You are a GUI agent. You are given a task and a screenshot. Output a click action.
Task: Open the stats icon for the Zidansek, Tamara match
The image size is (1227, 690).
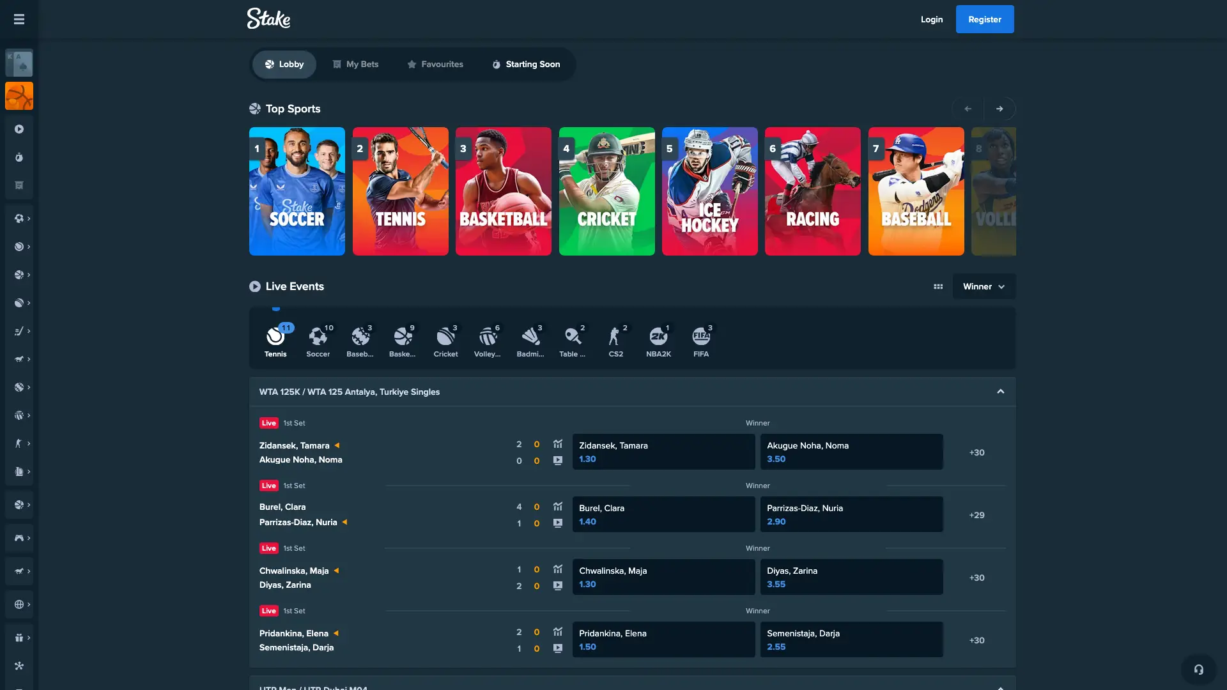[558, 444]
